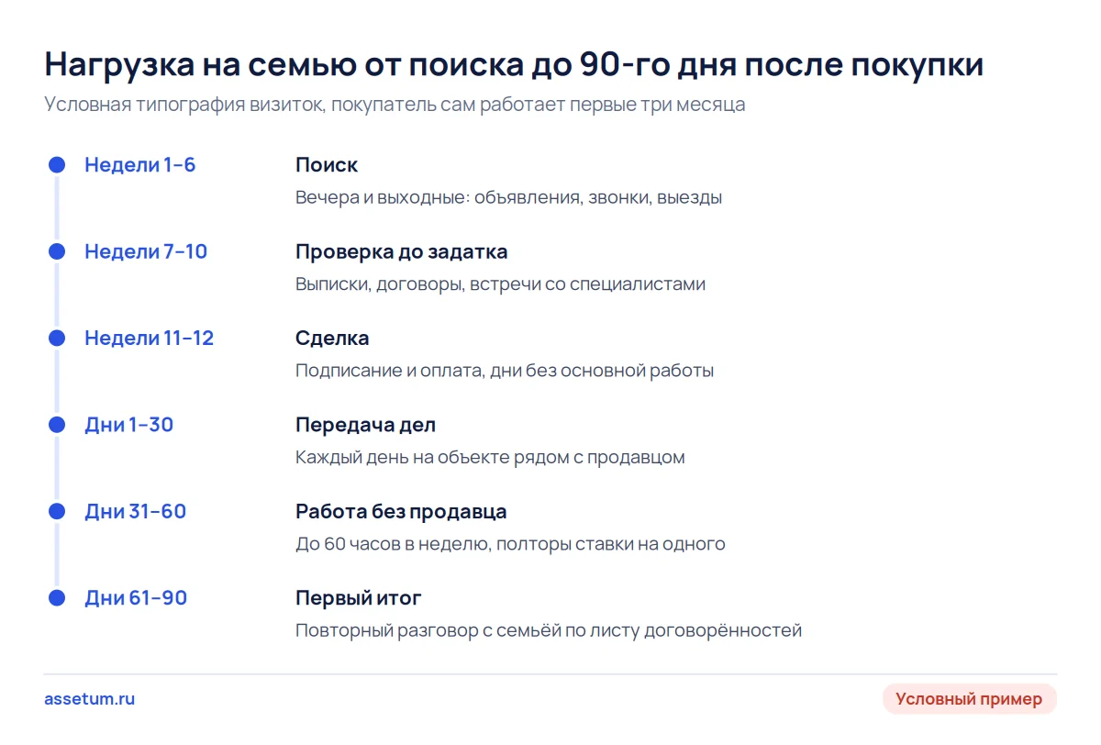Viewport: 1101px width, 745px height.
Task: Click the Поиск stage heading
Action: coord(327,165)
